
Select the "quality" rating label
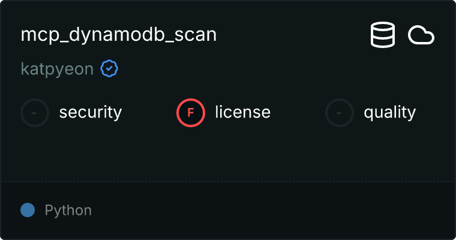389,112
